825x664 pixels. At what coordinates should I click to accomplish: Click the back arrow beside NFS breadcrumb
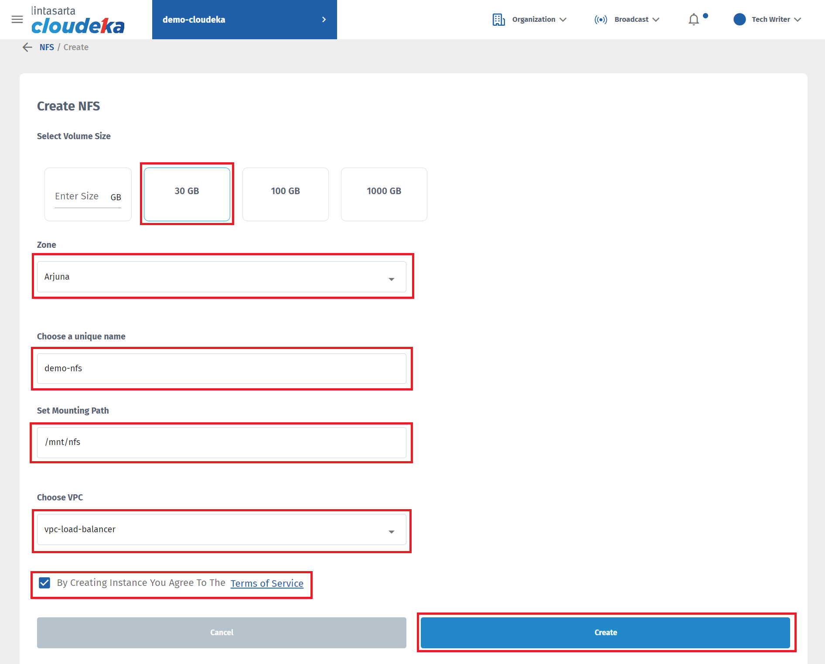point(27,47)
